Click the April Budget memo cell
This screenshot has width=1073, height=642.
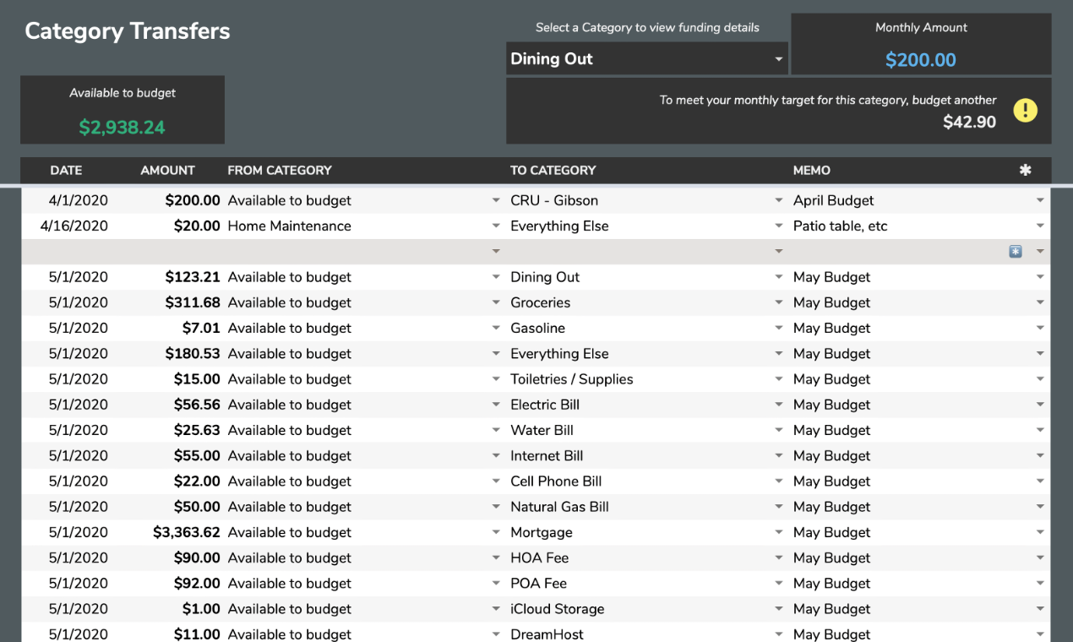coord(834,201)
